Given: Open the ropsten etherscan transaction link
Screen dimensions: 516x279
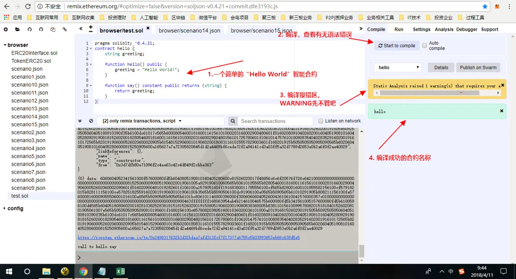Looking at the screenshot, I should click(x=189, y=237).
